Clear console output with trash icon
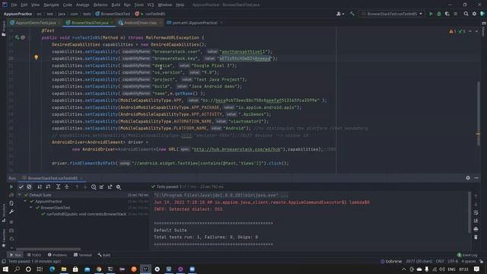This screenshot has width=487, height=274. (x=476, y=237)
